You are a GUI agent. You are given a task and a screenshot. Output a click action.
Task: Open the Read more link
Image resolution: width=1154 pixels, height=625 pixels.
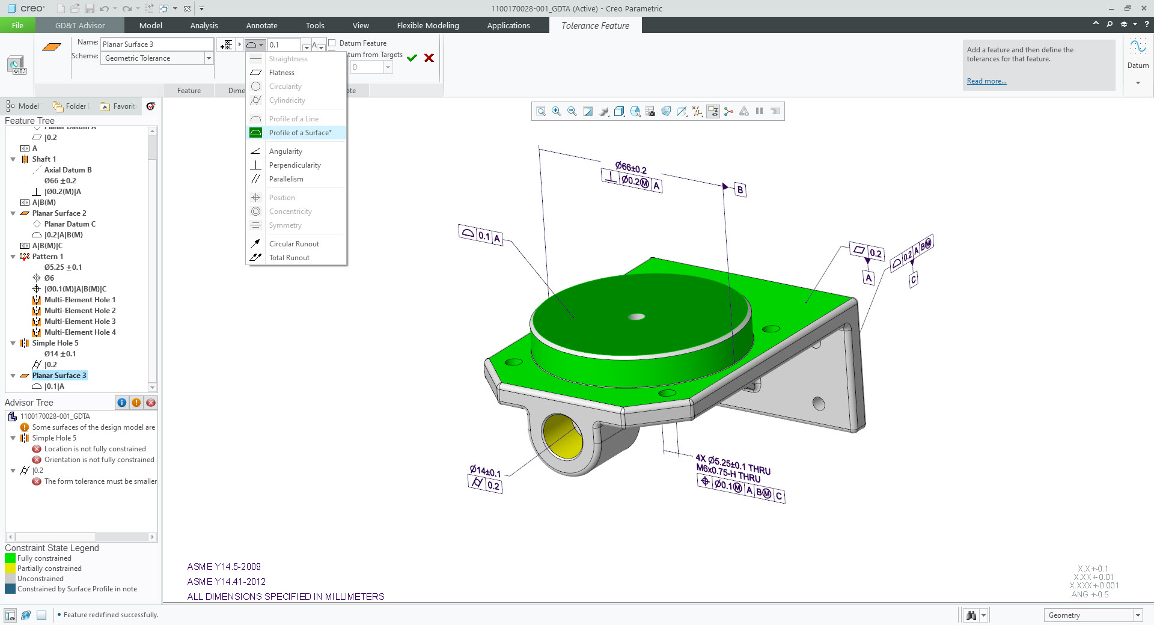click(986, 81)
